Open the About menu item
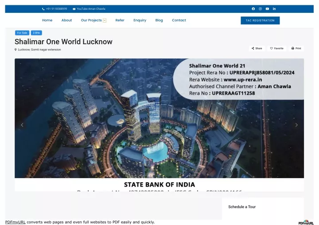This screenshot has height=225, width=319. pyautogui.click(x=66, y=20)
